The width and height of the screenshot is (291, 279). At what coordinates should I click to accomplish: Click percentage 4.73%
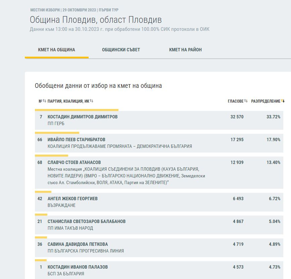(275, 267)
